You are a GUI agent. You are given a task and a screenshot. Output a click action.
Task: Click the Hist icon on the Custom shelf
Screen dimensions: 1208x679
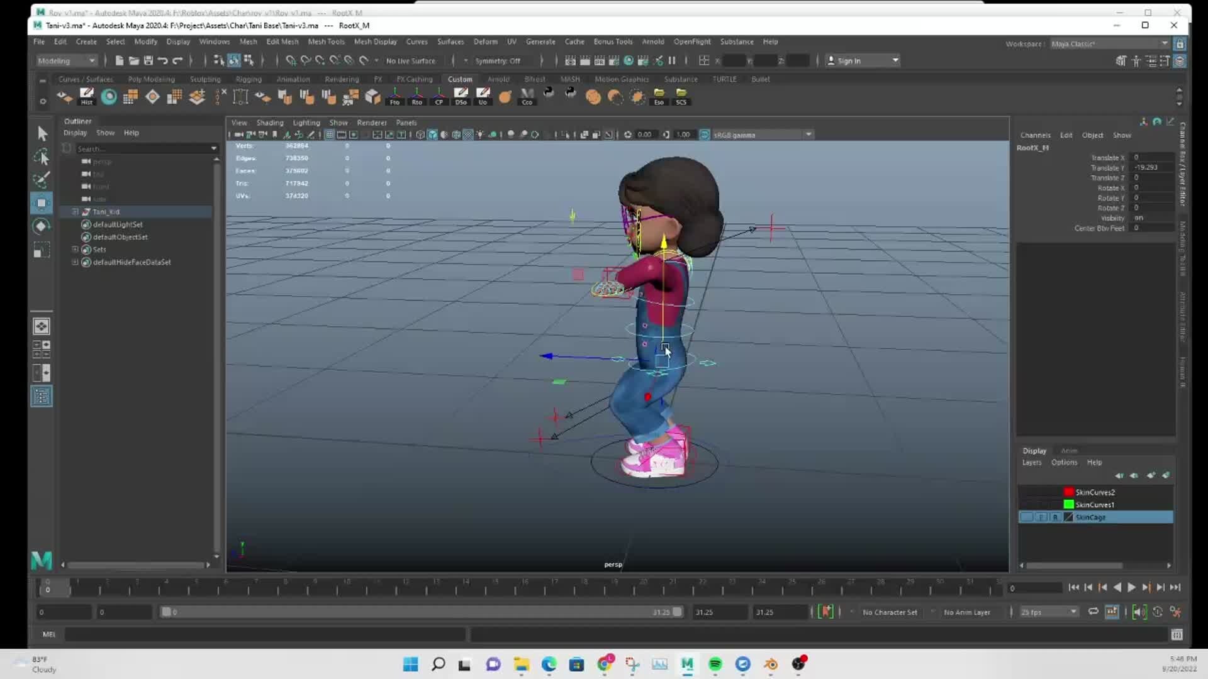click(87, 96)
